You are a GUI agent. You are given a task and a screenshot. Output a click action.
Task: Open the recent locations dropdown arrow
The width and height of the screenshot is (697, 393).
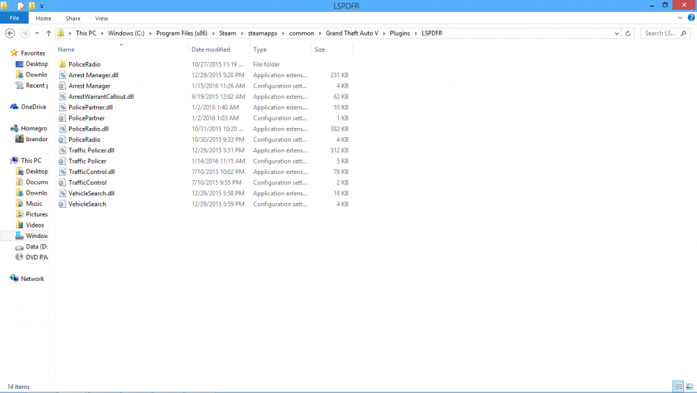click(x=37, y=33)
